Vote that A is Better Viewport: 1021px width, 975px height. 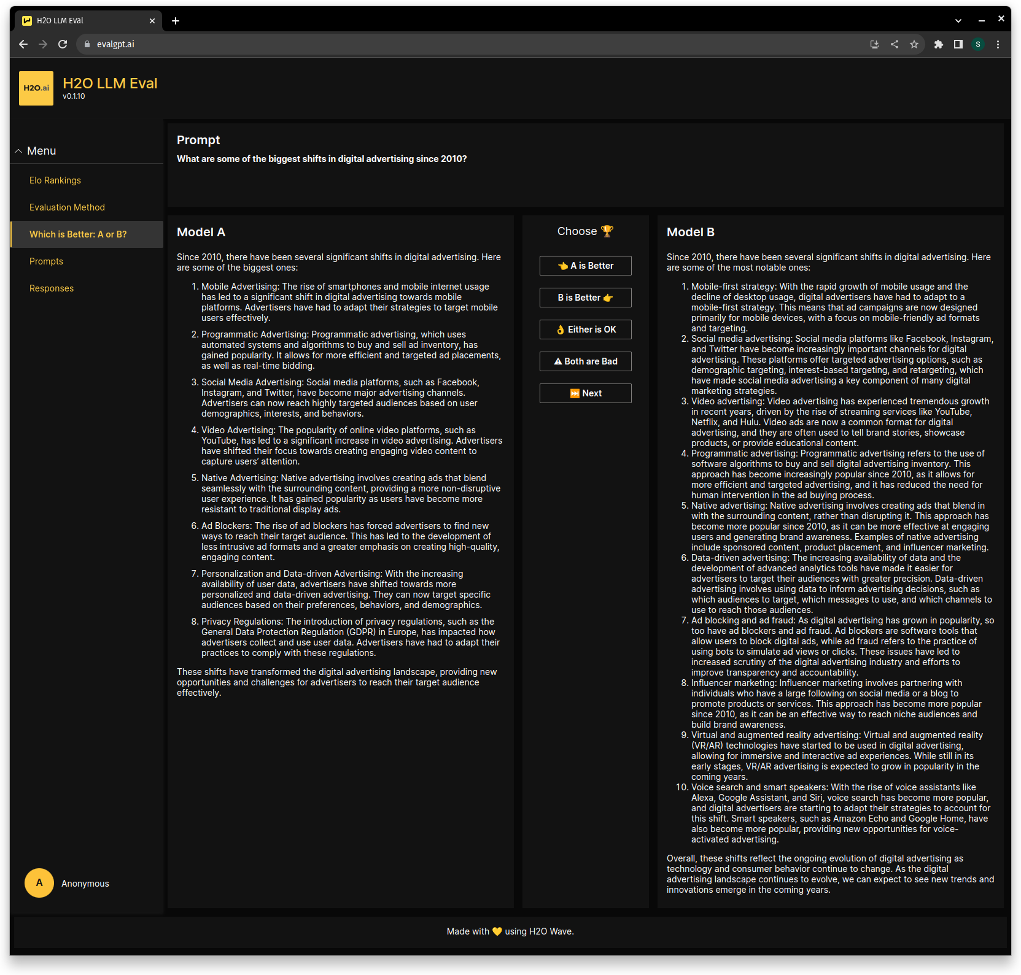[585, 266]
